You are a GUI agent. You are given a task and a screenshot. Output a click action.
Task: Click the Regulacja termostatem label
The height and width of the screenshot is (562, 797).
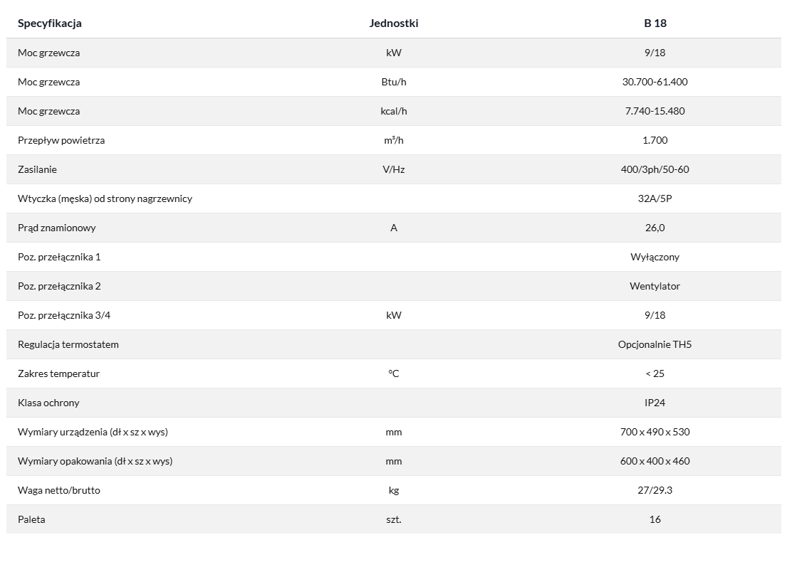click(x=68, y=344)
